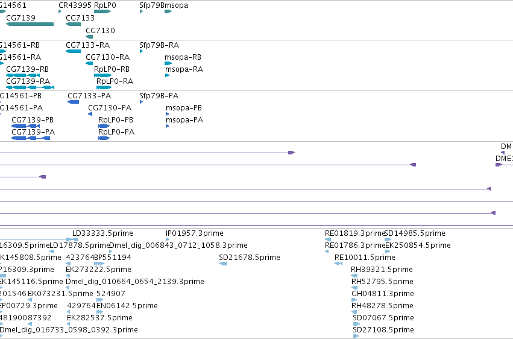Viewport: 513px width, 339px height.
Task: Select the CG7139 gene bar
Action: pos(30,24)
